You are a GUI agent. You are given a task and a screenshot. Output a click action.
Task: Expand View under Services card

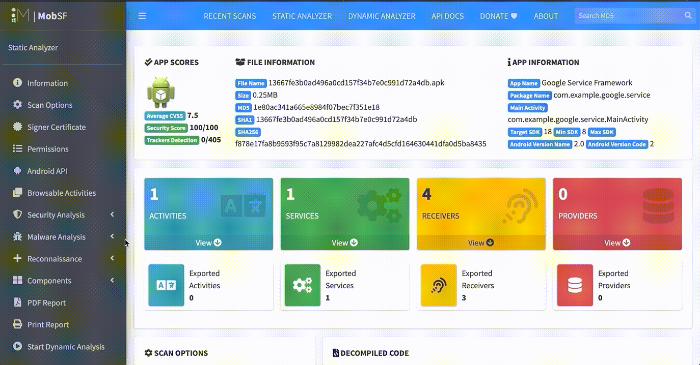[345, 242]
